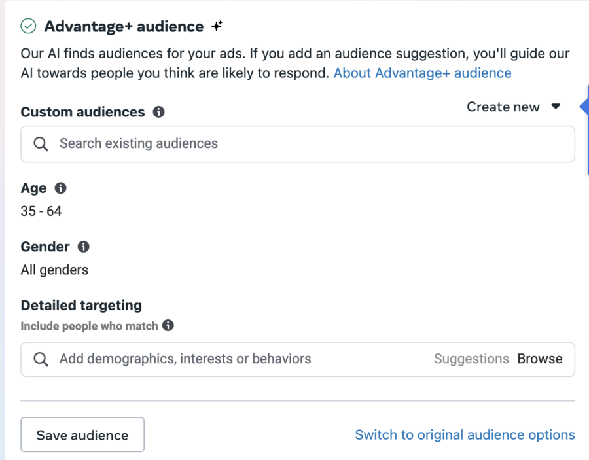Open the About Advantage+ audience link
Viewport: 589px width, 460px height.
(422, 73)
